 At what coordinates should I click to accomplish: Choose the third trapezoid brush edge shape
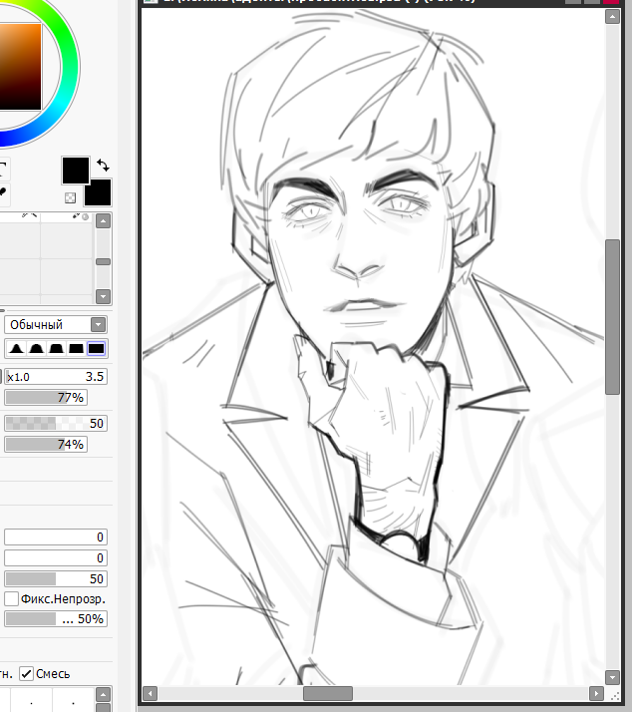[x=56, y=349]
